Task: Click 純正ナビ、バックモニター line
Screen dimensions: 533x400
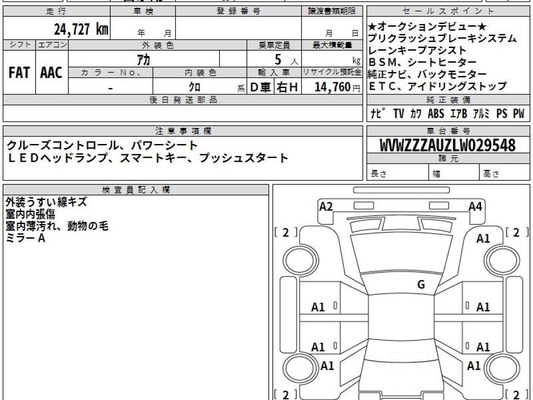Action: (x=427, y=74)
